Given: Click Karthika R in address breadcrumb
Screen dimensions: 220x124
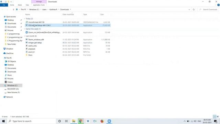Looking at the screenshot, I should pos(53,9).
